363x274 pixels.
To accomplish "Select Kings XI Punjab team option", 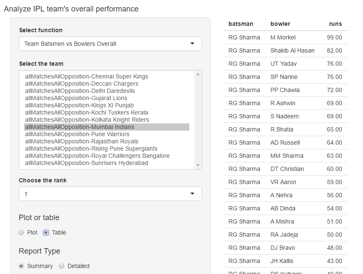I will click(79, 106).
